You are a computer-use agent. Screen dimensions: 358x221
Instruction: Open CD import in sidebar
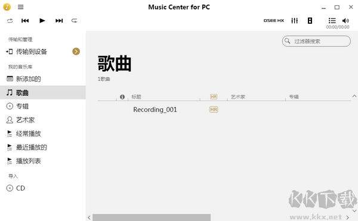[x=43, y=188]
